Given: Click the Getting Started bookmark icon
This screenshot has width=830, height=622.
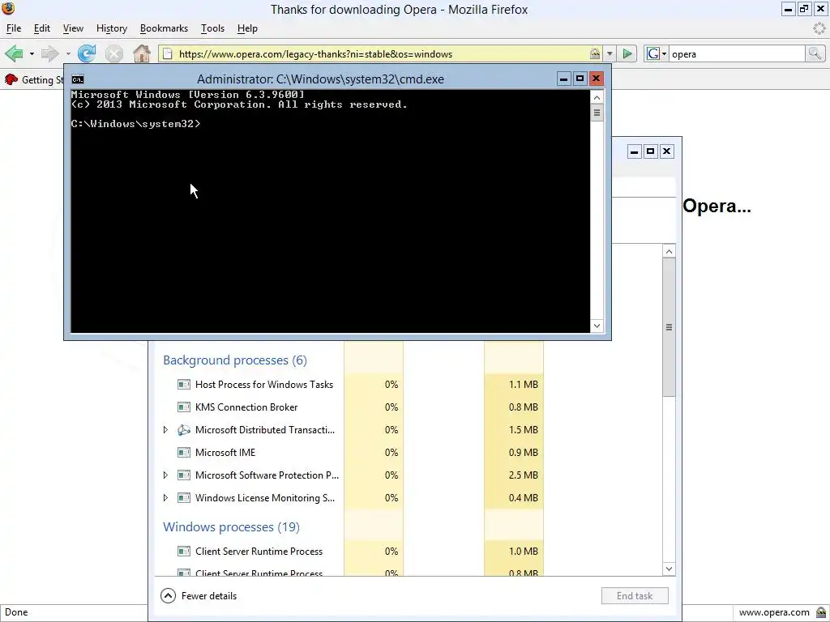Looking at the screenshot, I should click(11, 79).
